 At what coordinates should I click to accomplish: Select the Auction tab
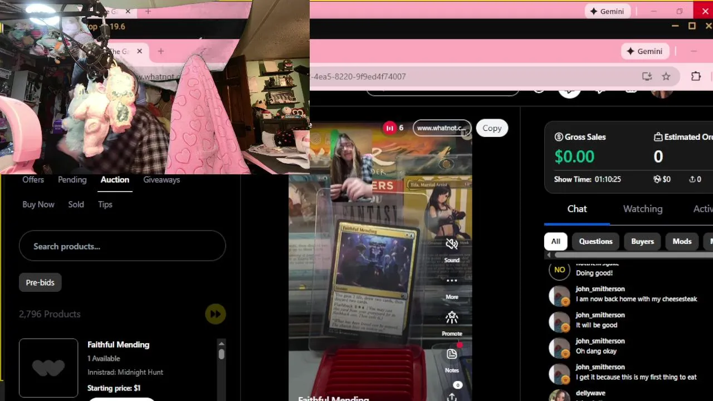[115, 179]
